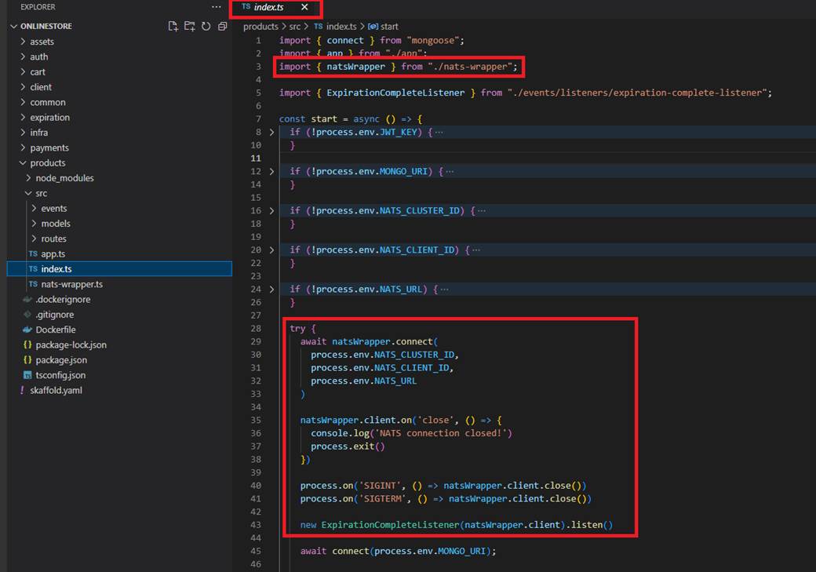Open skaffold.yaml in the file tree
Screen dimensions: 816x572
(x=56, y=391)
